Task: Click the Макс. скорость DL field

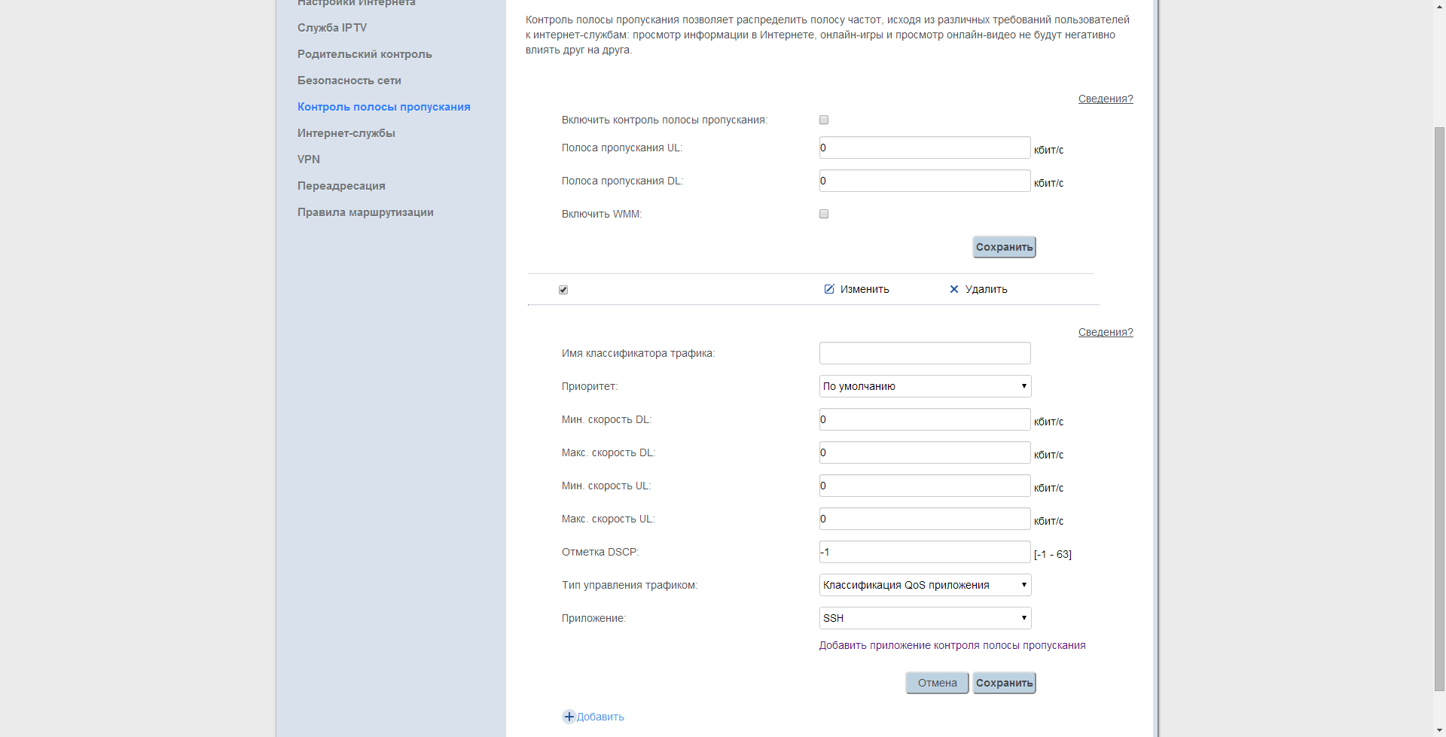Action: 925,452
